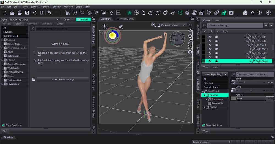The image size is (275, 144).
Task: Hide Right Mid 1 using its eye icon
Action: 217,45
